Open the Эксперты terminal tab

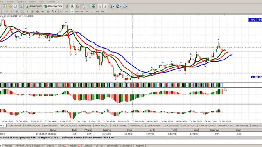coord(127,146)
